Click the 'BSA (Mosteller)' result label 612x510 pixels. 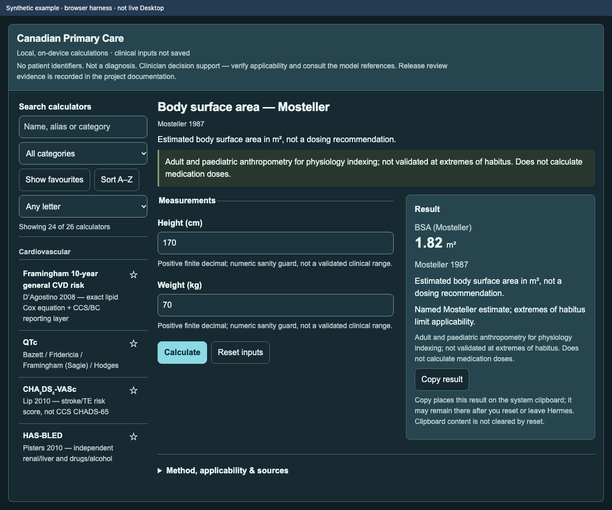coord(443,227)
